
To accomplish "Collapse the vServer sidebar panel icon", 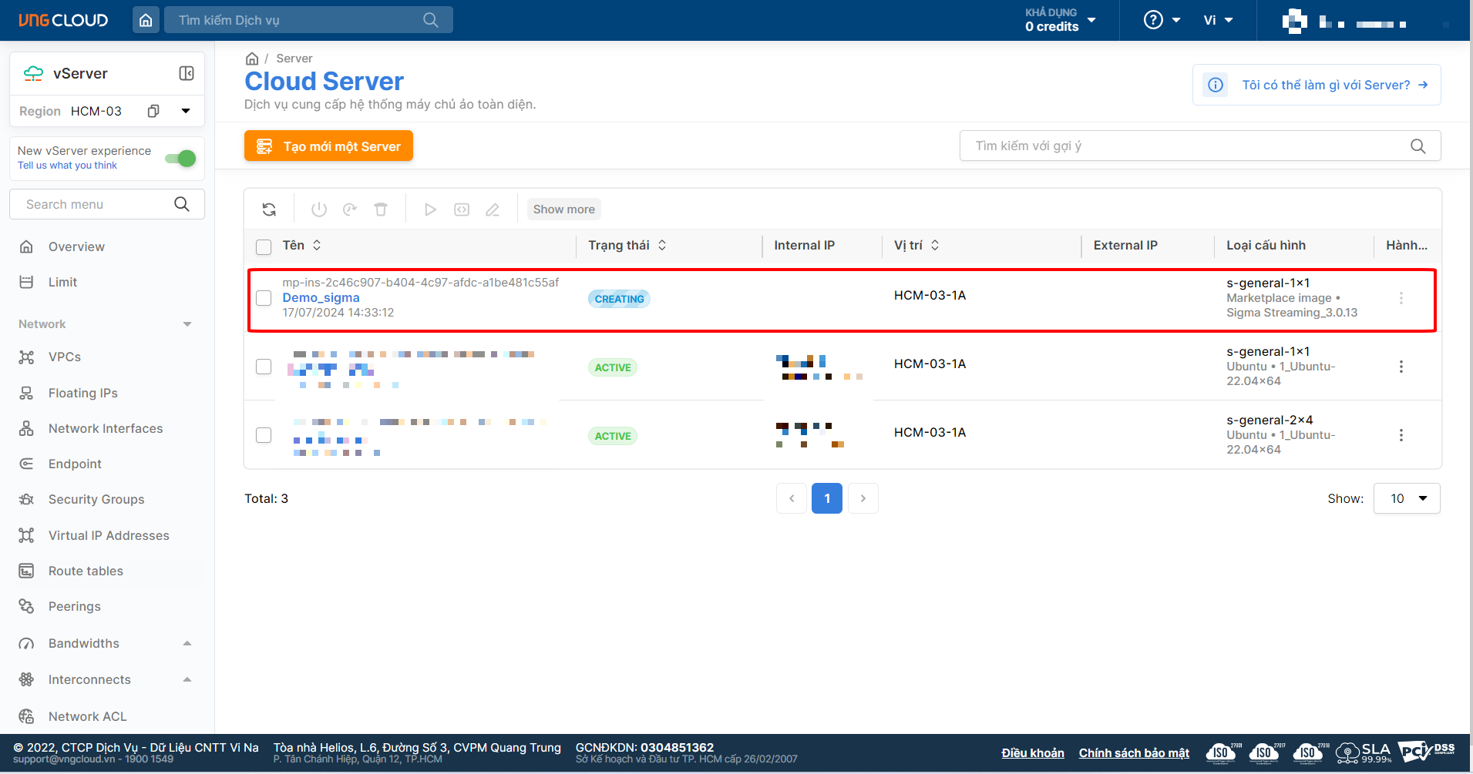I will tap(187, 73).
